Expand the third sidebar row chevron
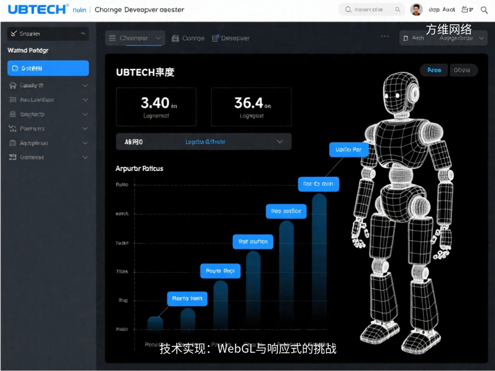 pyautogui.click(x=85, y=114)
